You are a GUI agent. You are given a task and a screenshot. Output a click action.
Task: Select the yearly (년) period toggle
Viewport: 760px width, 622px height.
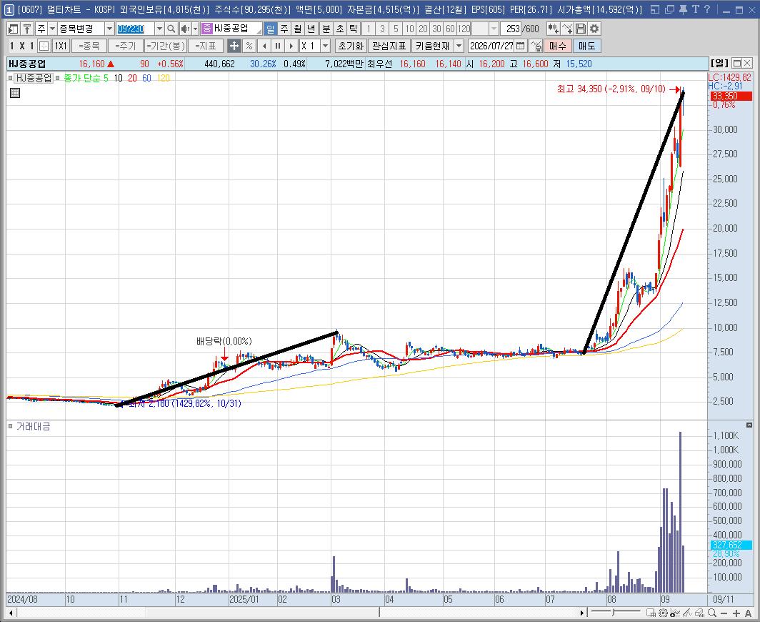(311, 29)
